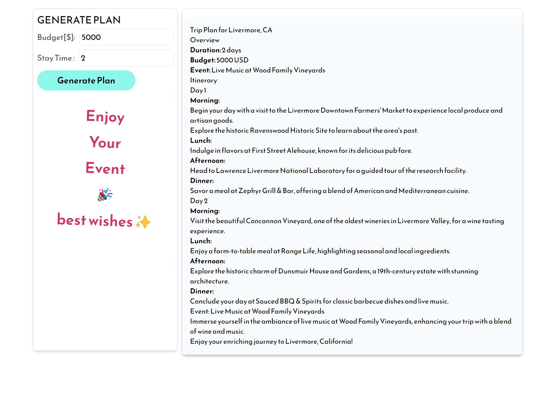Click the Day 2 Afternoon: label
552x397 pixels.
208,261
